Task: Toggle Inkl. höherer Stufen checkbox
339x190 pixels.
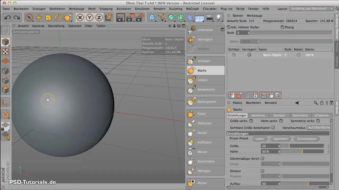Action: (229, 27)
